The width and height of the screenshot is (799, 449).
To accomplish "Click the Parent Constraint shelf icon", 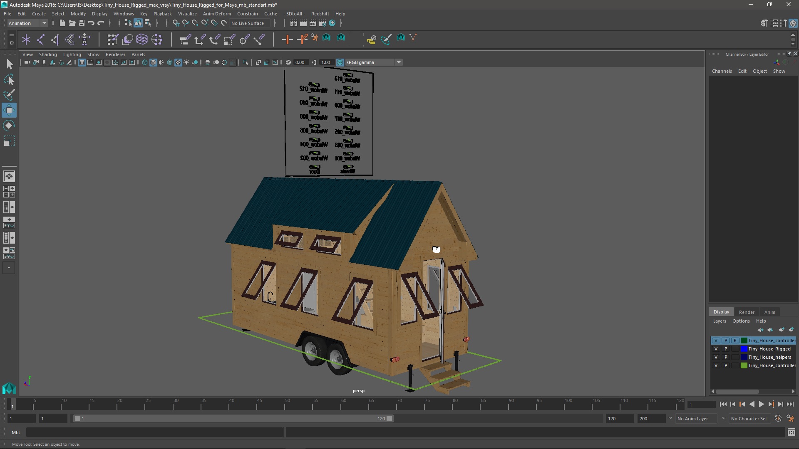I will (x=185, y=39).
